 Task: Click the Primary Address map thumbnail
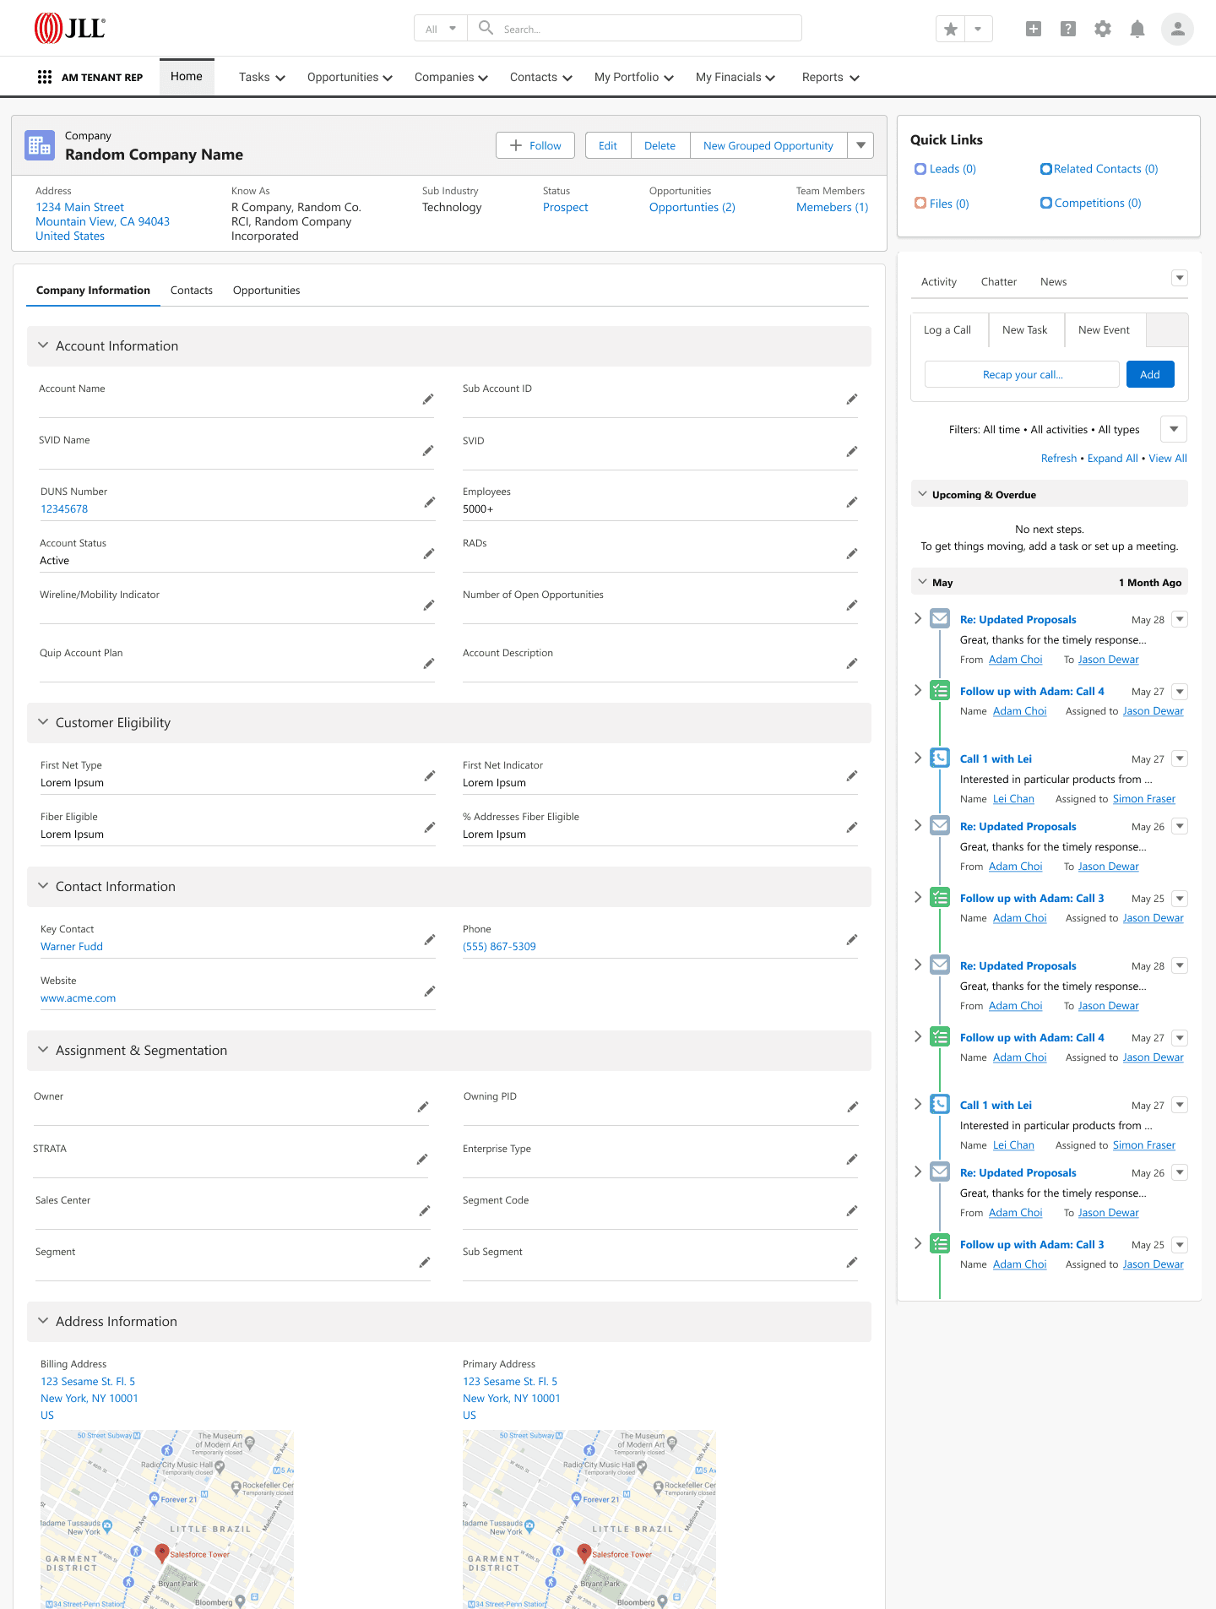pos(589,1519)
